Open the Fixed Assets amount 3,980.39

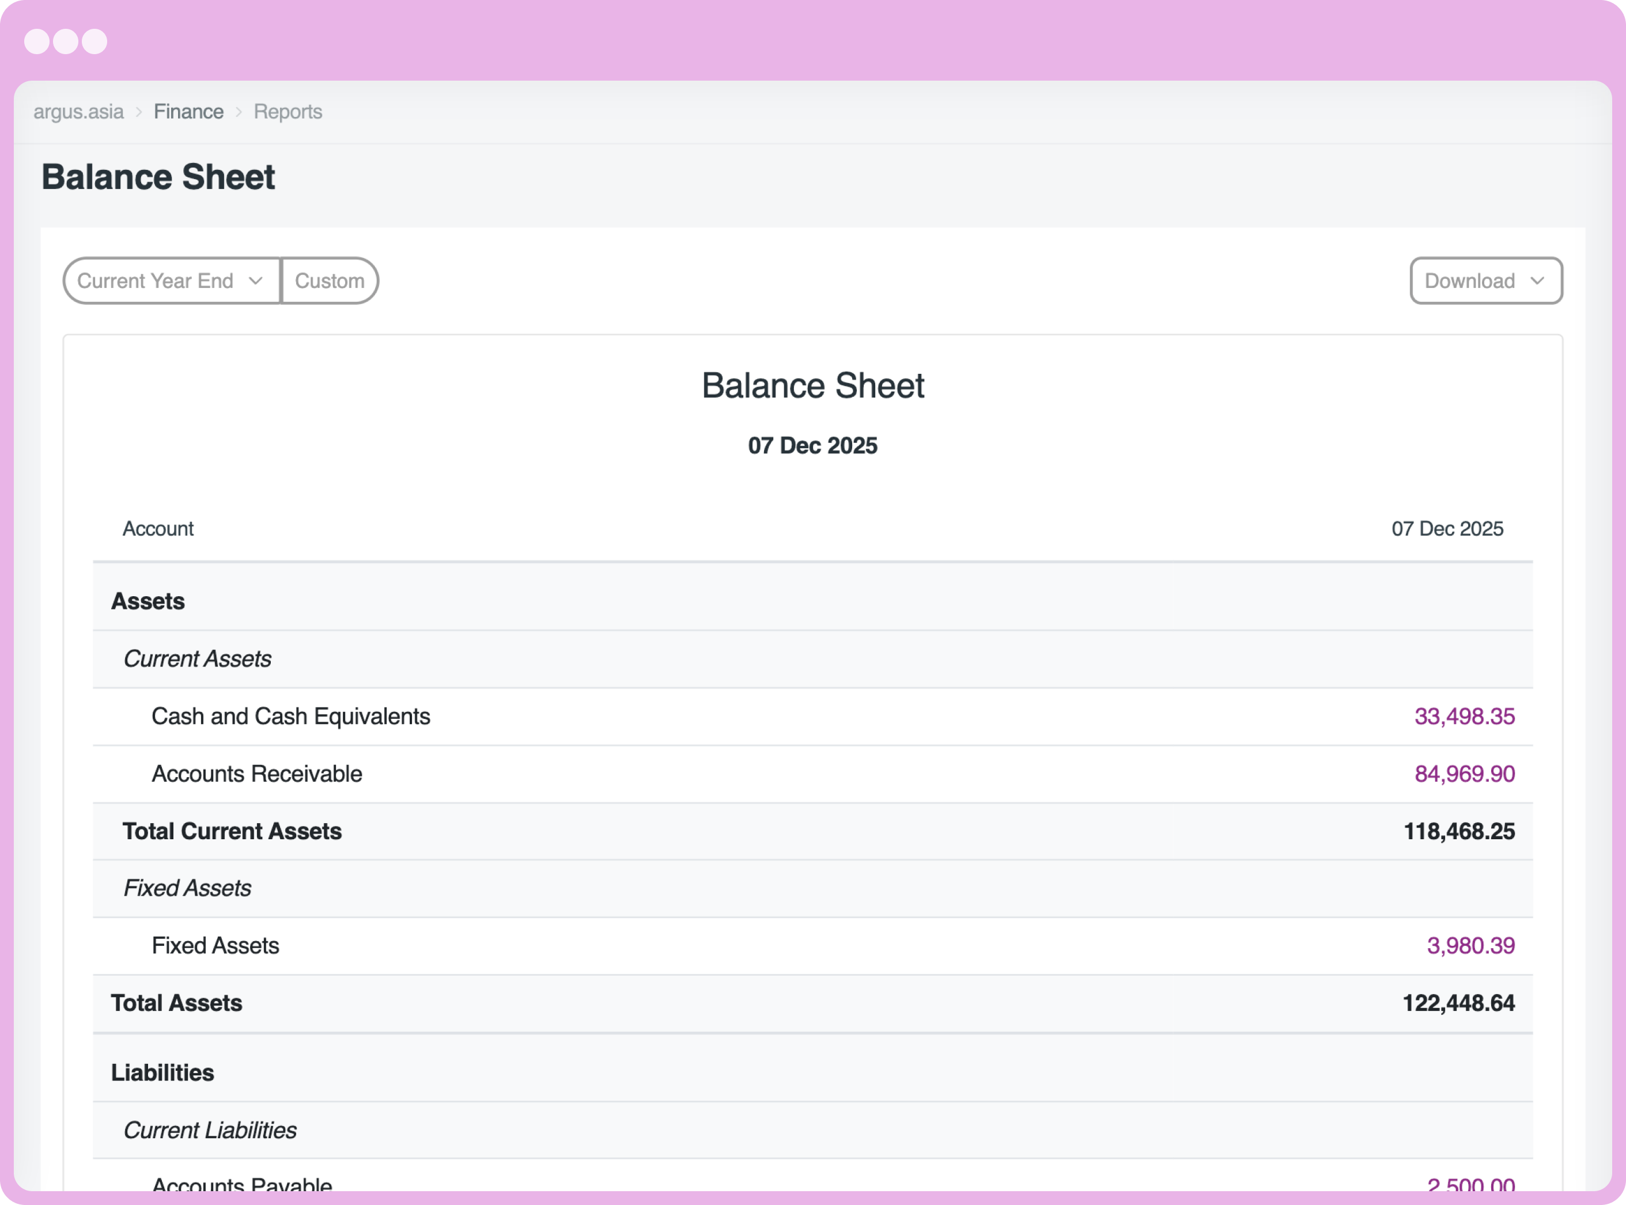(1470, 945)
